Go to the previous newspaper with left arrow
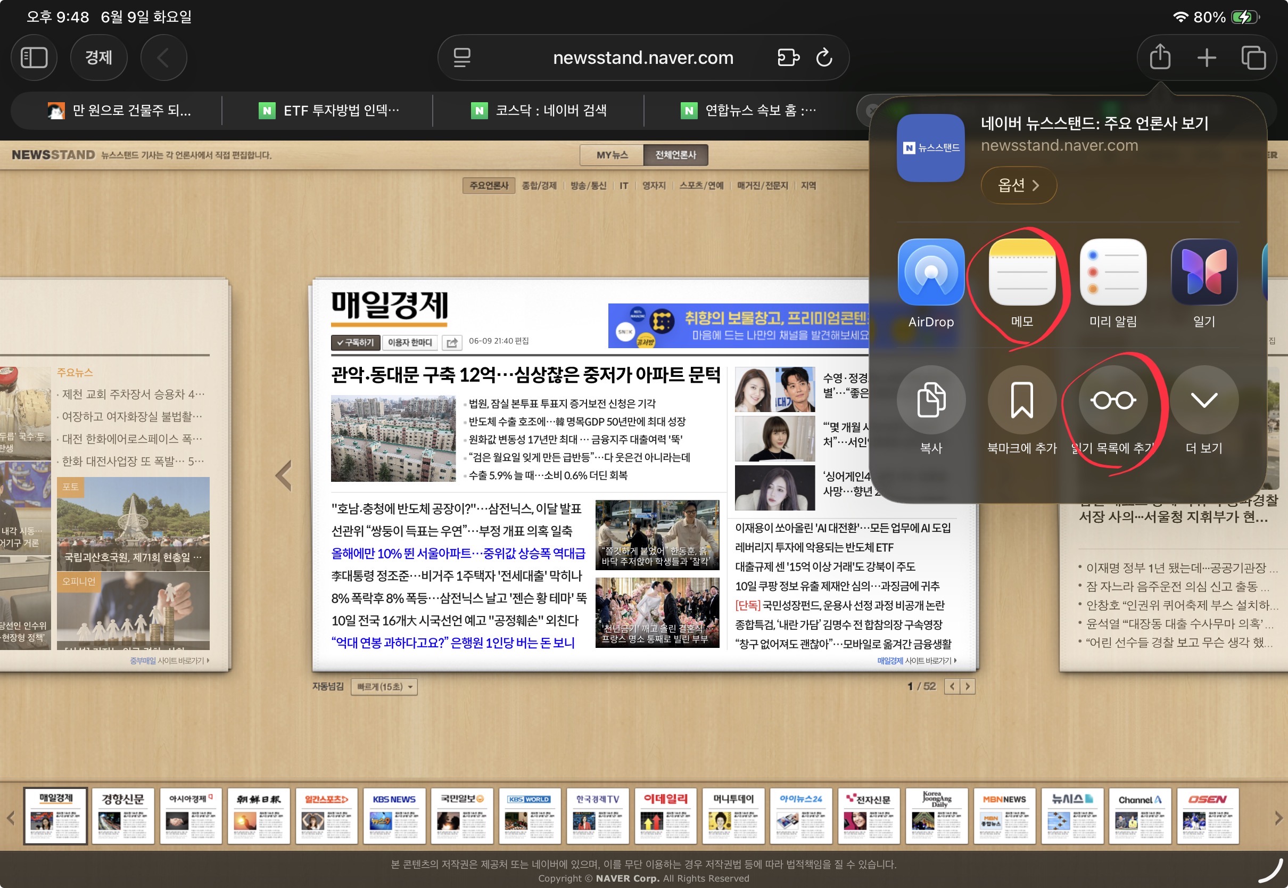The height and width of the screenshot is (888, 1288). [284, 475]
